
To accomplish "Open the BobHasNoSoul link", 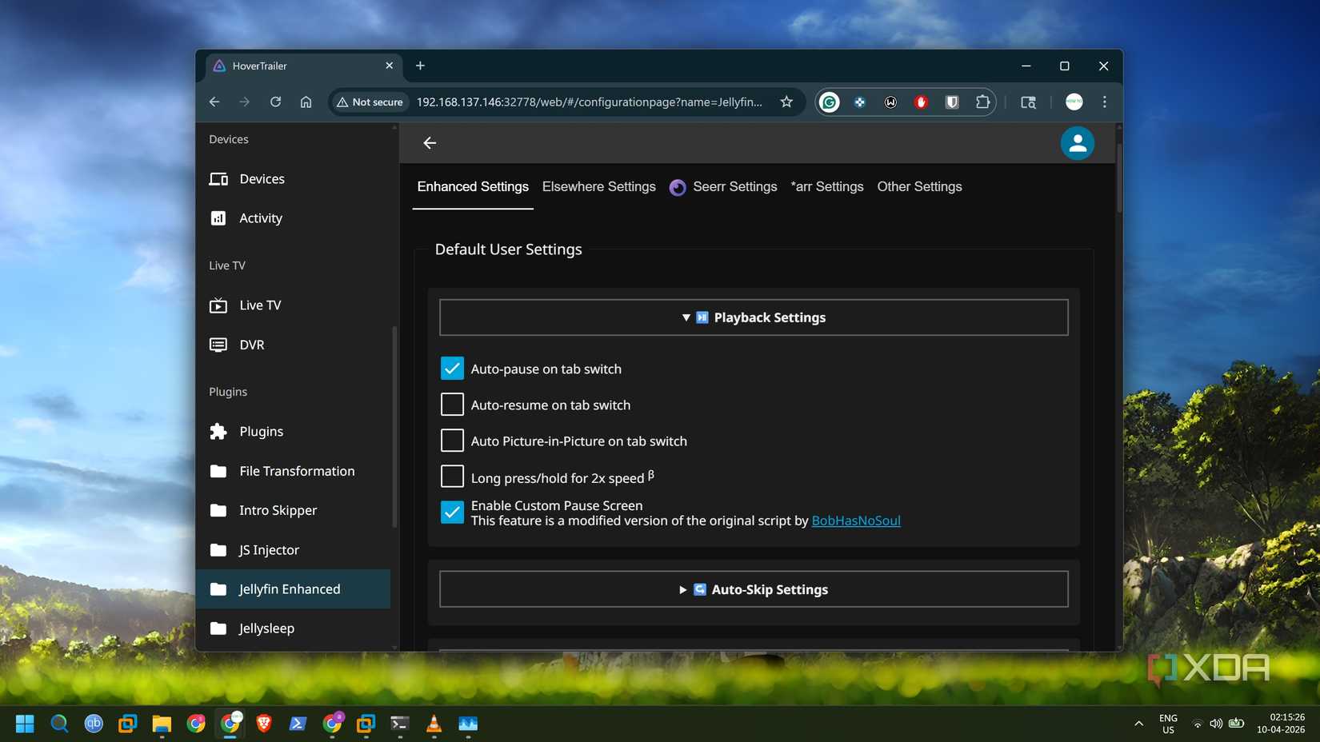I will coord(856,521).
